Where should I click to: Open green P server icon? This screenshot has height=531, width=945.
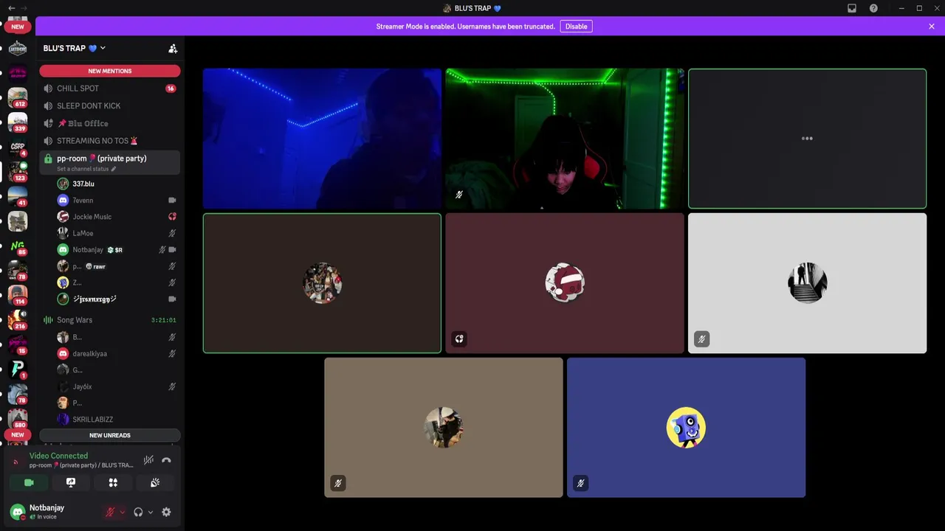click(18, 369)
